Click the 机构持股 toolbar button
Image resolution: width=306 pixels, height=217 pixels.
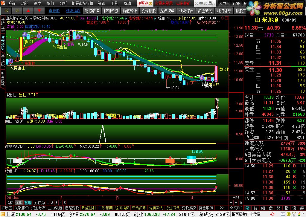[x=148, y=11]
